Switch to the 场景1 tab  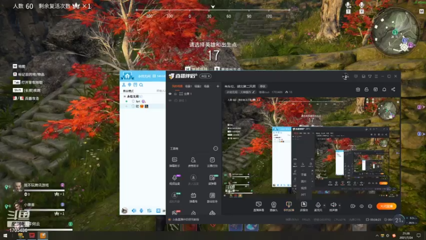[189, 86]
